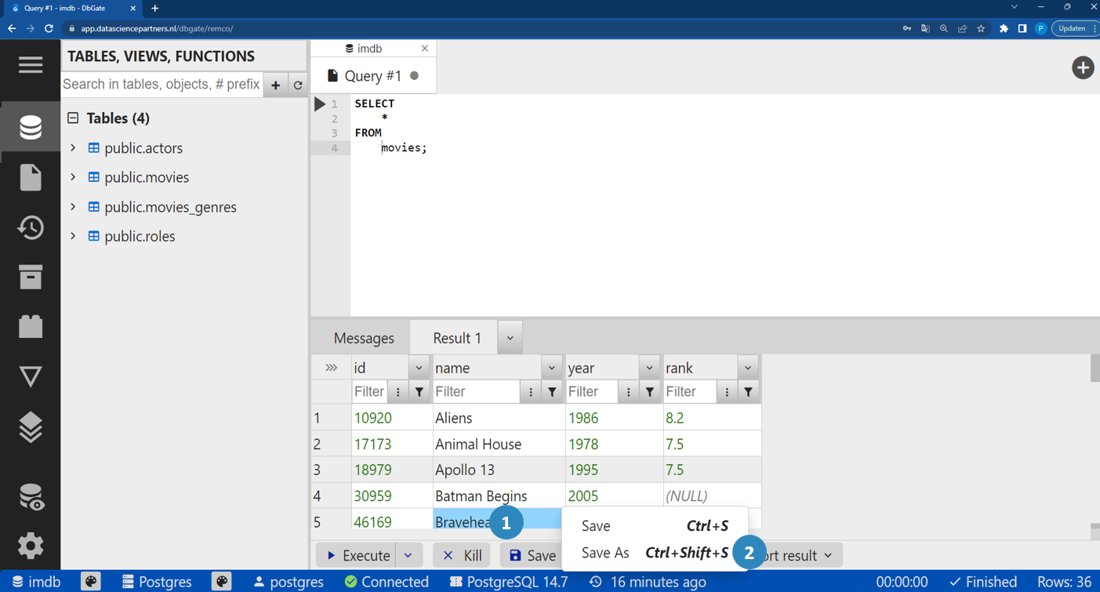Image resolution: width=1100 pixels, height=592 pixels.
Task: Choose Save As from the popup menu
Action: 655,553
